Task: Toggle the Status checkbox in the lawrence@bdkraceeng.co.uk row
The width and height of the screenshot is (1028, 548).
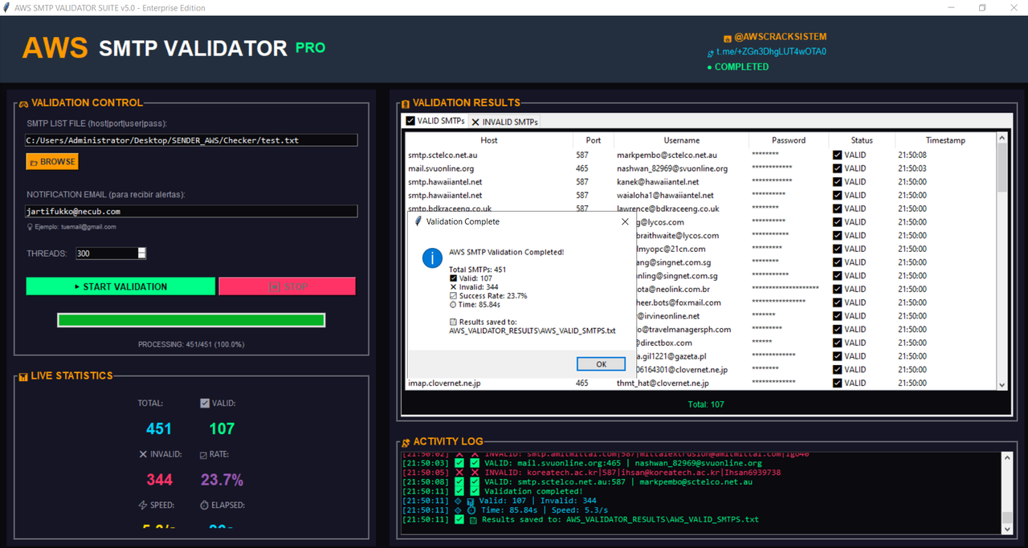Action: (837, 209)
